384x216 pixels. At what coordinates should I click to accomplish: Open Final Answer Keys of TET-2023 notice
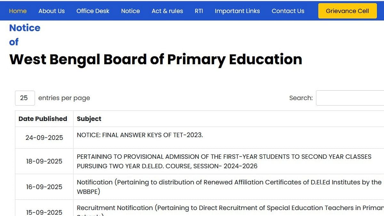140,135
